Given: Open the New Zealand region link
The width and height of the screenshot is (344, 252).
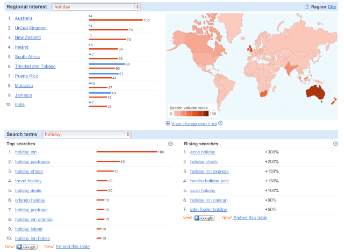Looking at the screenshot, I should pyautogui.click(x=28, y=38).
